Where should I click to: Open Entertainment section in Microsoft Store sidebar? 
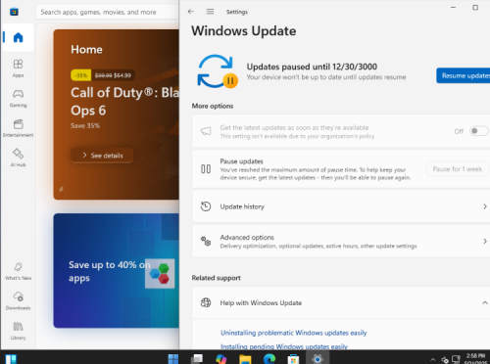pyautogui.click(x=18, y=128)
